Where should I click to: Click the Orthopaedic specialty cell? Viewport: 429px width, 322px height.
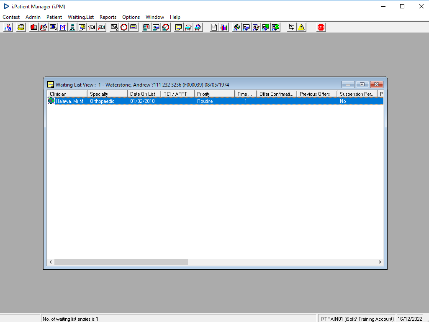(102, 101)
